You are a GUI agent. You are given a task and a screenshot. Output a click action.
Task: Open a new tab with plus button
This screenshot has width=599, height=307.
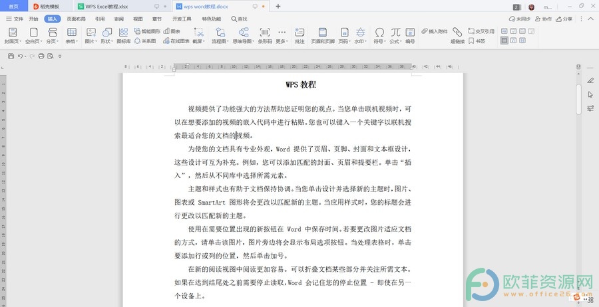[x=278, y=7]
